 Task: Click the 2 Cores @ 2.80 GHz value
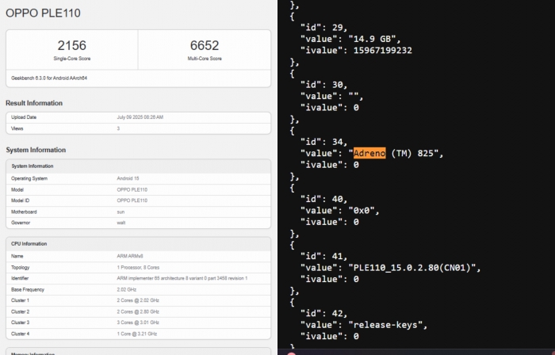[x=138, y=312]
